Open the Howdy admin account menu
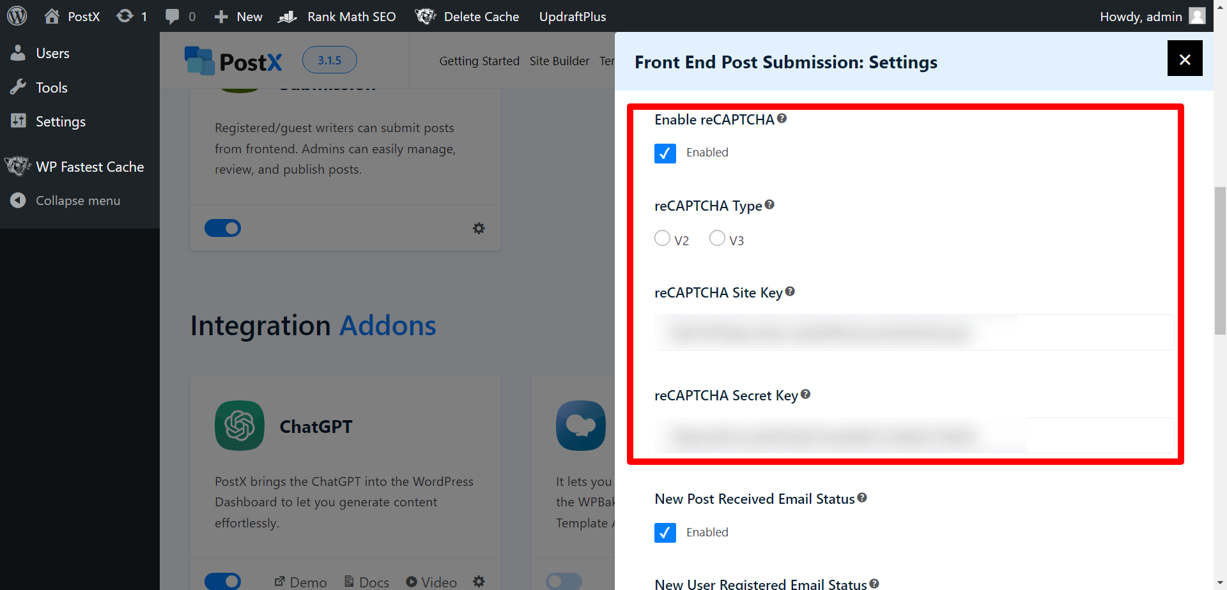 point(1141,16)
